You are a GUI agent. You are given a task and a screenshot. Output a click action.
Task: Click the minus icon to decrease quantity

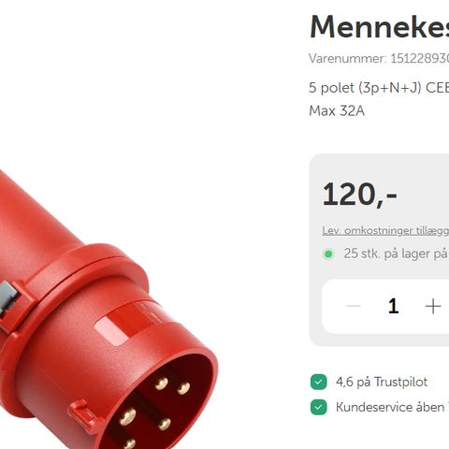click(x=354, y=306)
